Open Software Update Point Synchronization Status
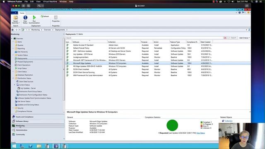This screenshot has height=149, width=265. click(x=34, y=98)
